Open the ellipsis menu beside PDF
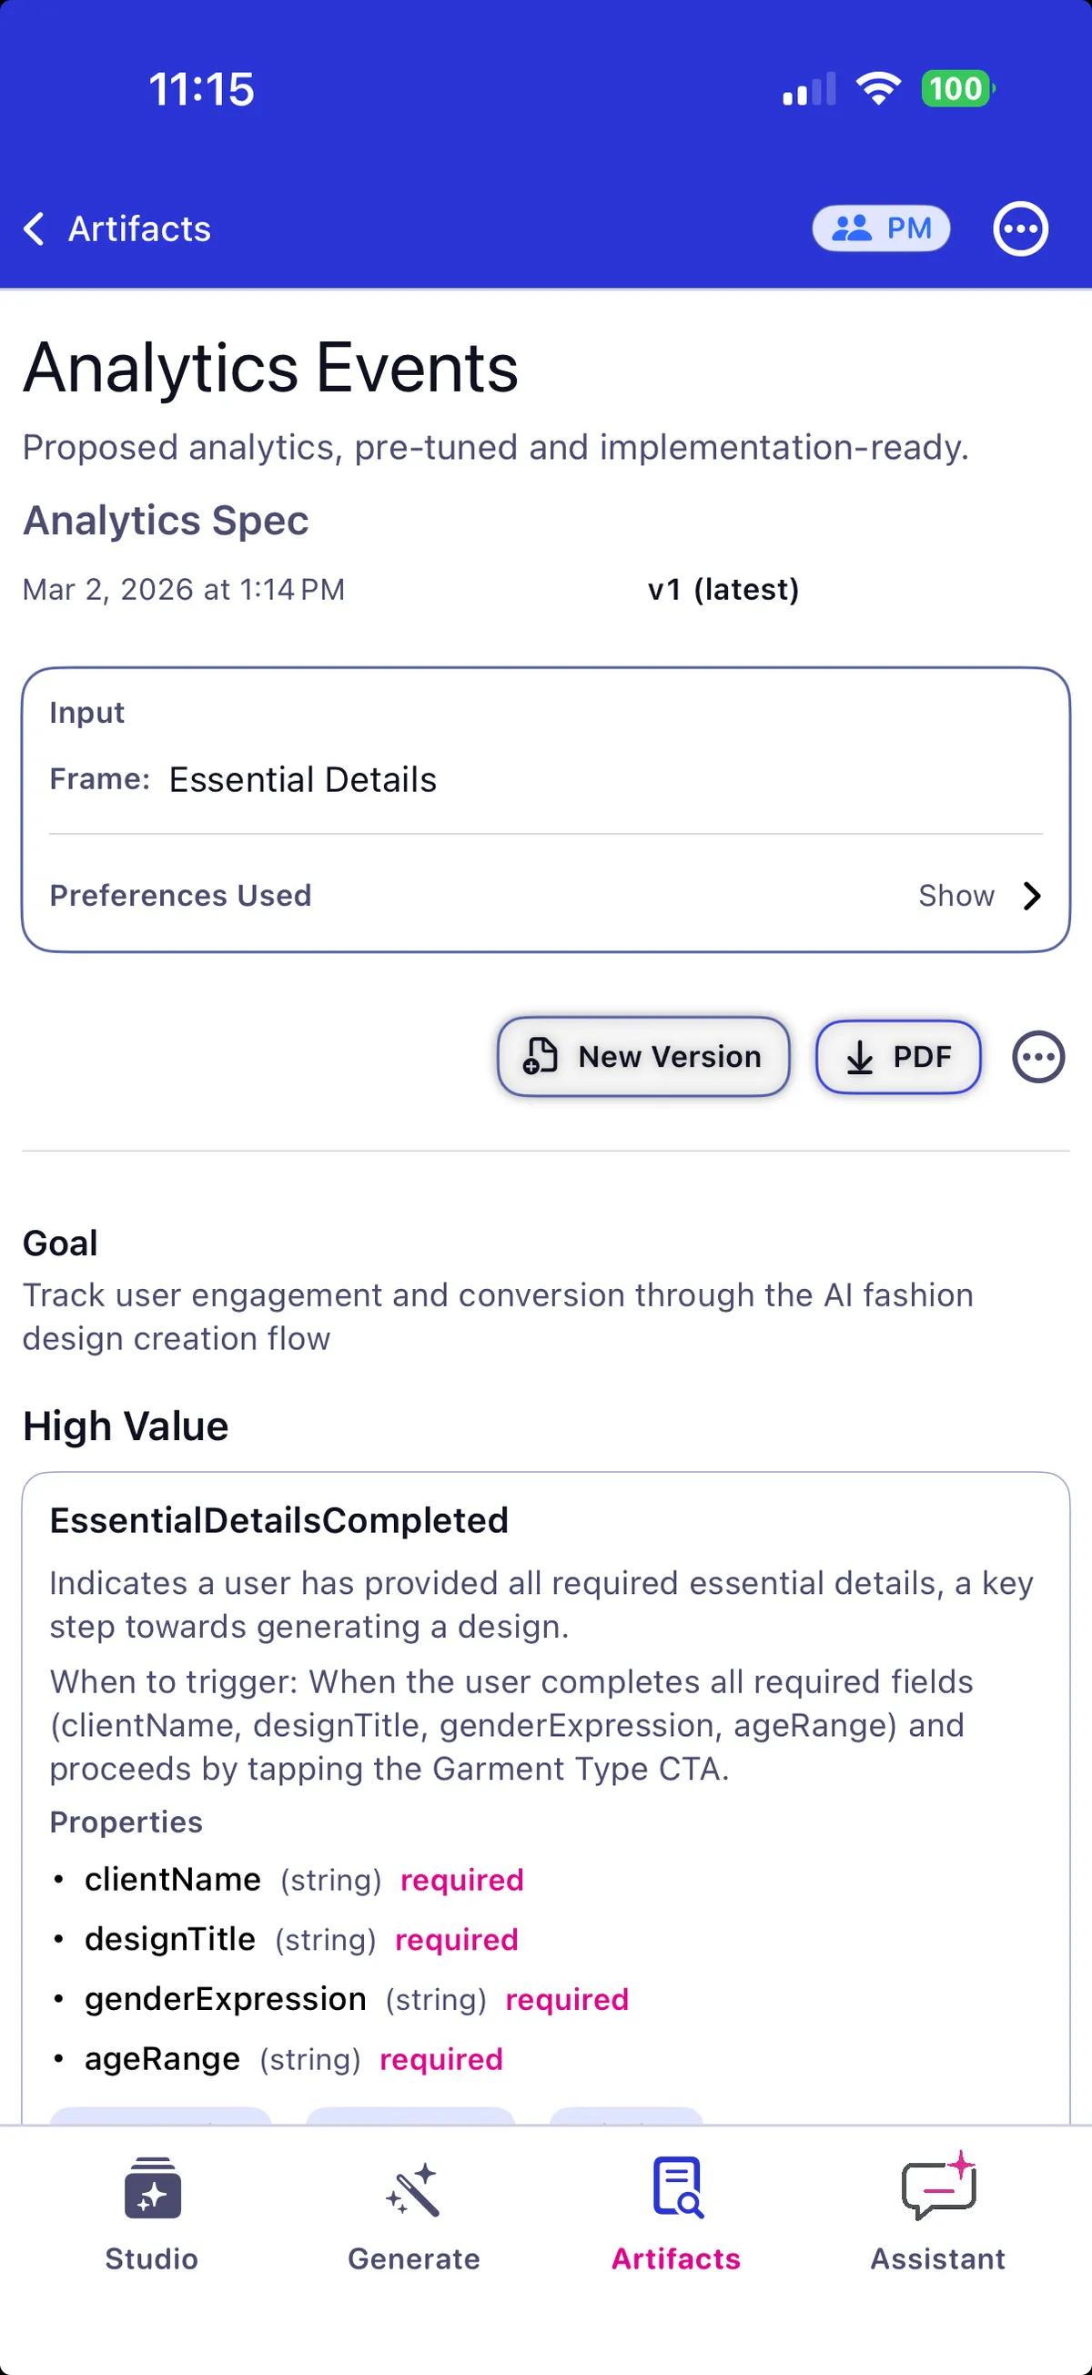Screen dimensions: 1092x2375 pos(1038,1057)
